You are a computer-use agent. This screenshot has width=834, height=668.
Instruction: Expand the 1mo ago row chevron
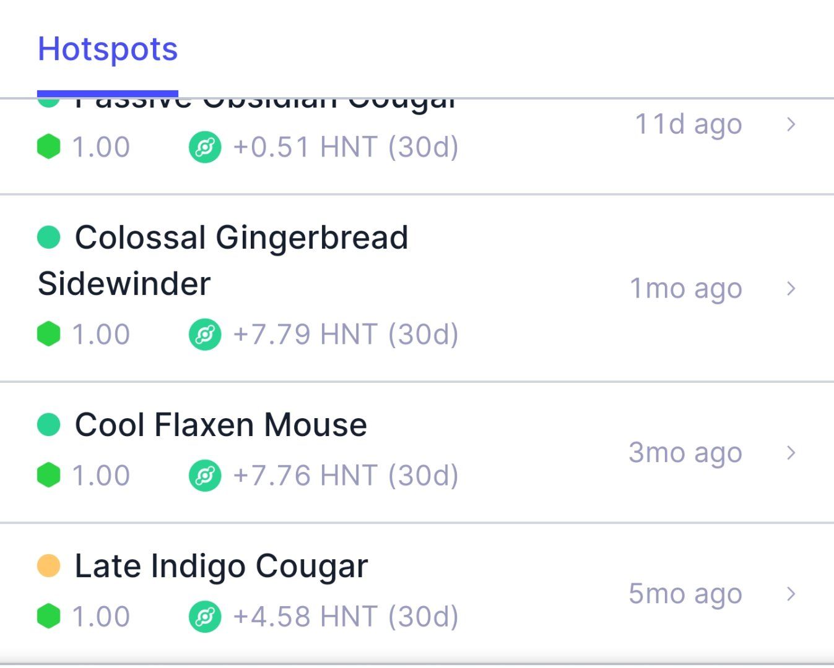click(x=791, y=288)
